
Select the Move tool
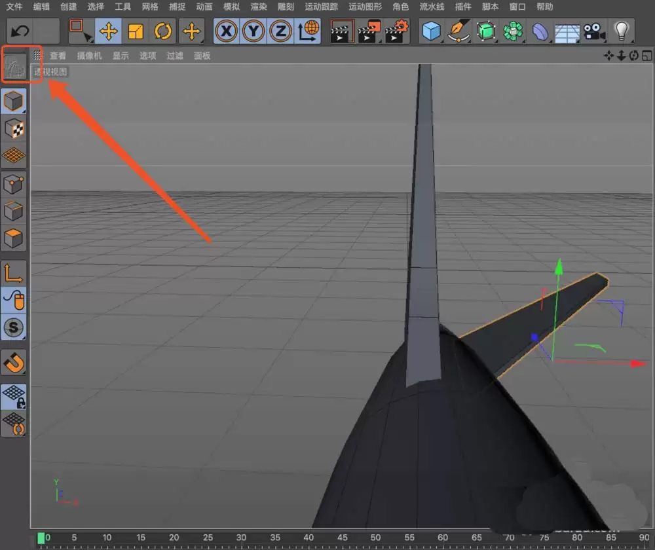109,31
